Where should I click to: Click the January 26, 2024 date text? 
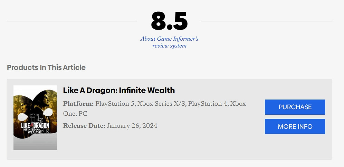coord(132,126)
